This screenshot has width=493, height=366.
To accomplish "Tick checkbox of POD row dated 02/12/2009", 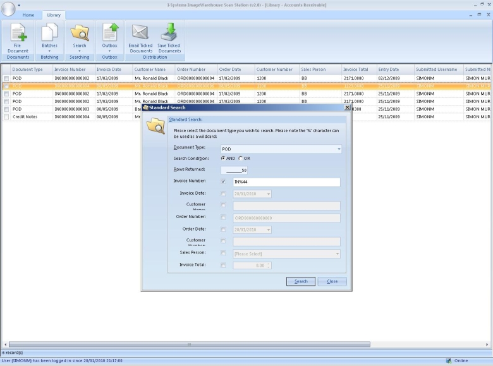I will 6,78.
